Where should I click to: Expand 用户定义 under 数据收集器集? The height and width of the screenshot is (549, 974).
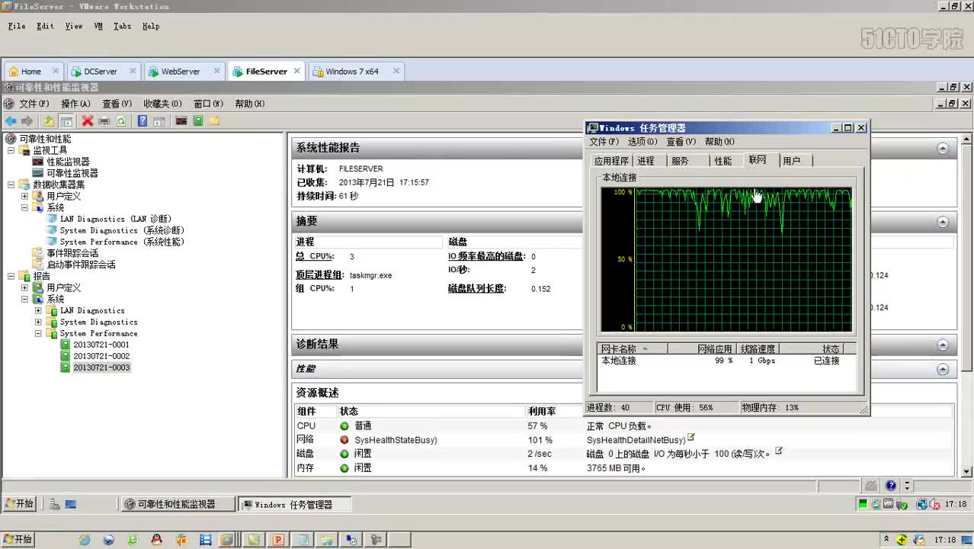[24, 196]
